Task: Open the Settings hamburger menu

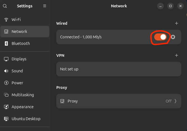Action: click(45, 6)
